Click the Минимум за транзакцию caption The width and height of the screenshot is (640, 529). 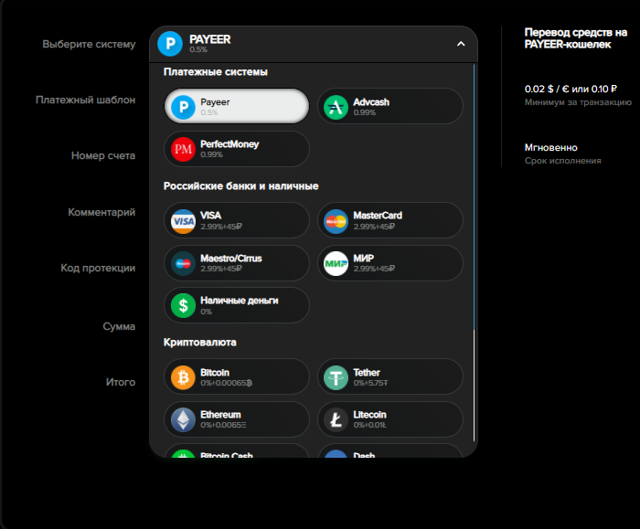pos(578,102)
